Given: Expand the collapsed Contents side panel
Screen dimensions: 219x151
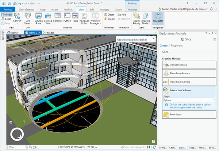Looking at the screenshot, I should click(3, 35).
